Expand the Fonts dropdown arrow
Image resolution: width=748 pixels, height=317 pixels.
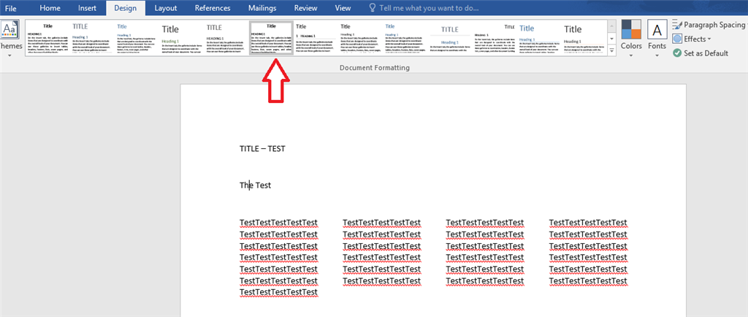point(657,56)
